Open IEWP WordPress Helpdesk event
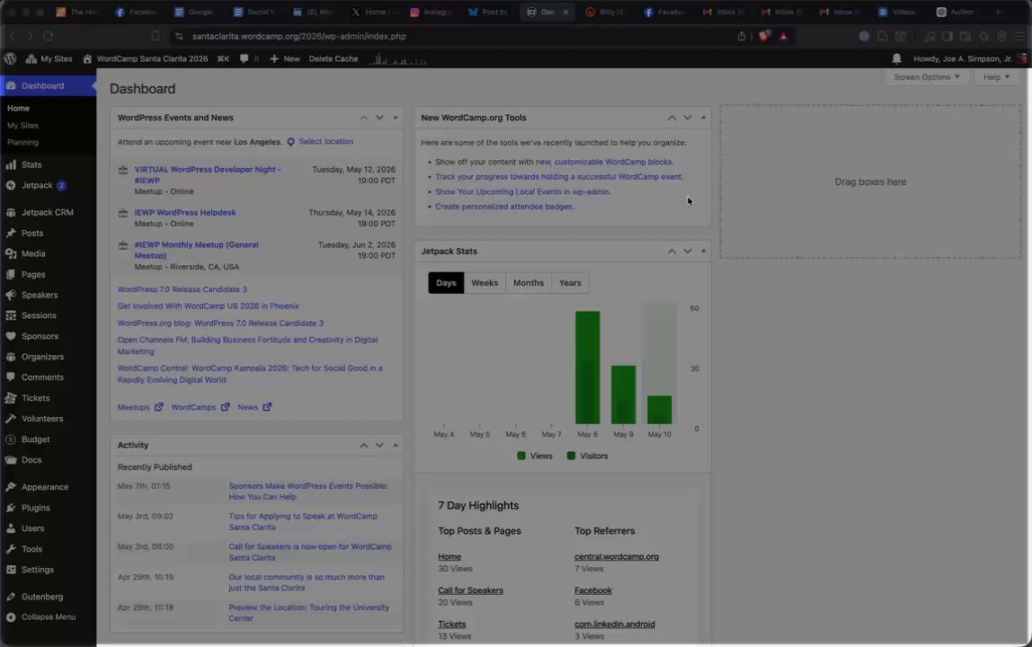The image size is (1032, 647). point(185,213)
